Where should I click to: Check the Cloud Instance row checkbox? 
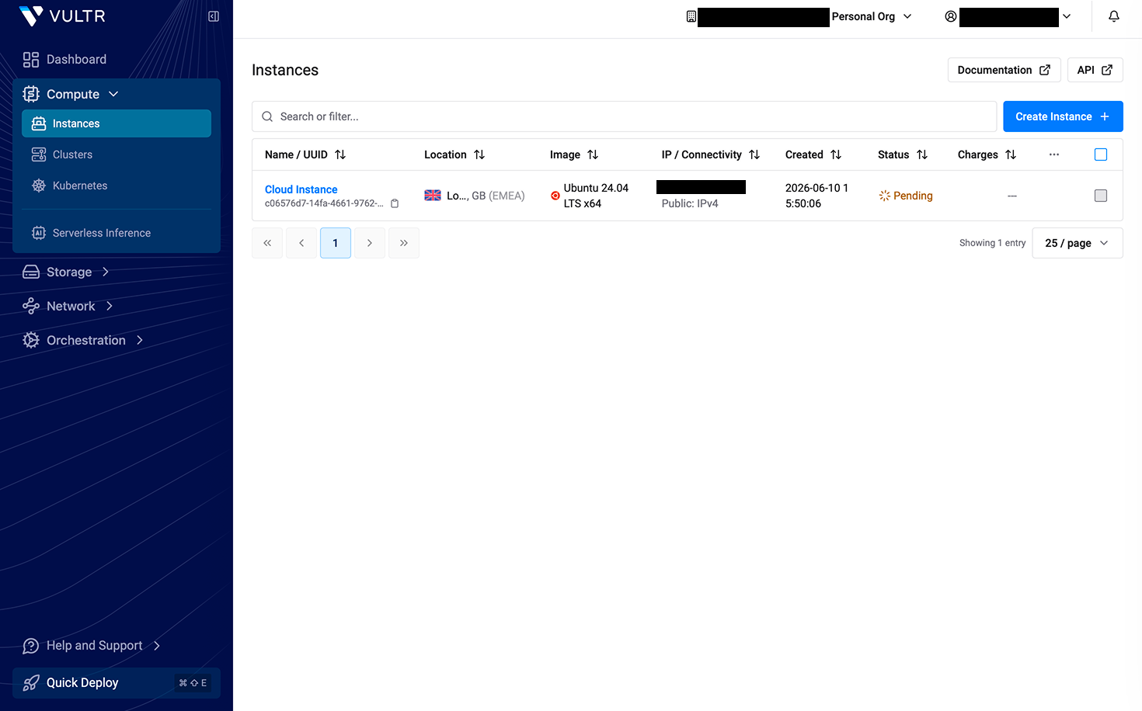[1101, 196]
